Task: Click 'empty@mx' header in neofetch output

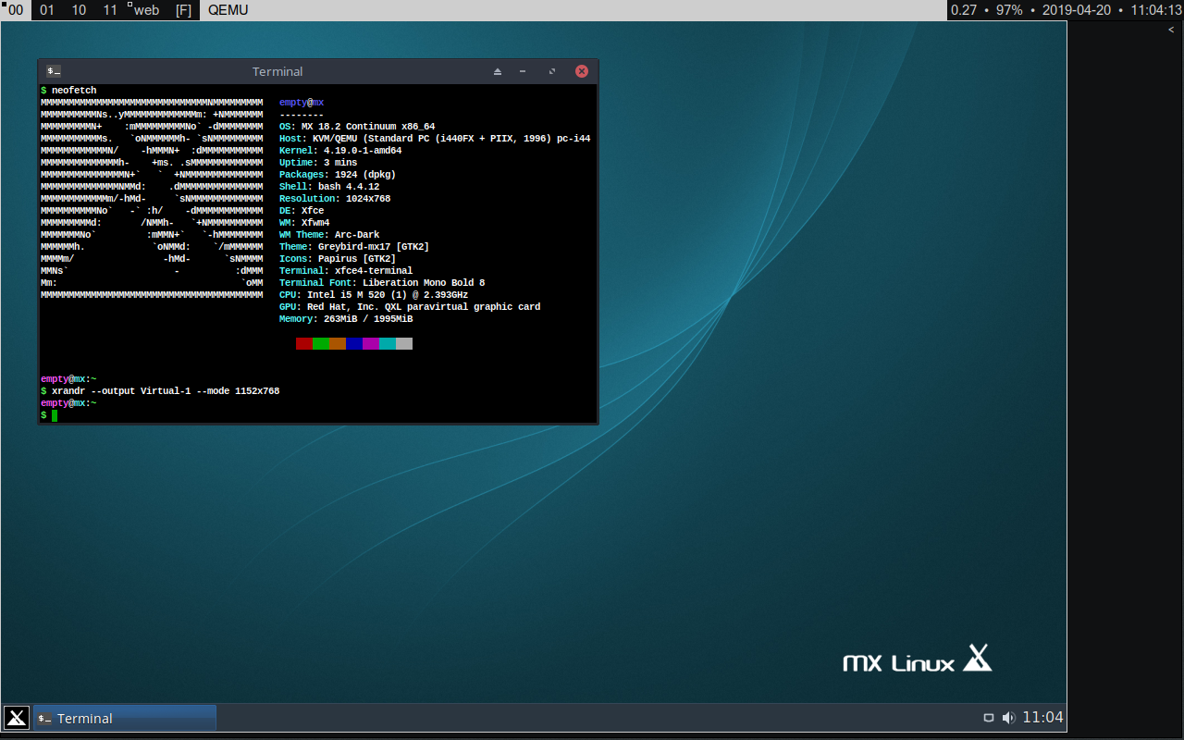Action: 302,103
